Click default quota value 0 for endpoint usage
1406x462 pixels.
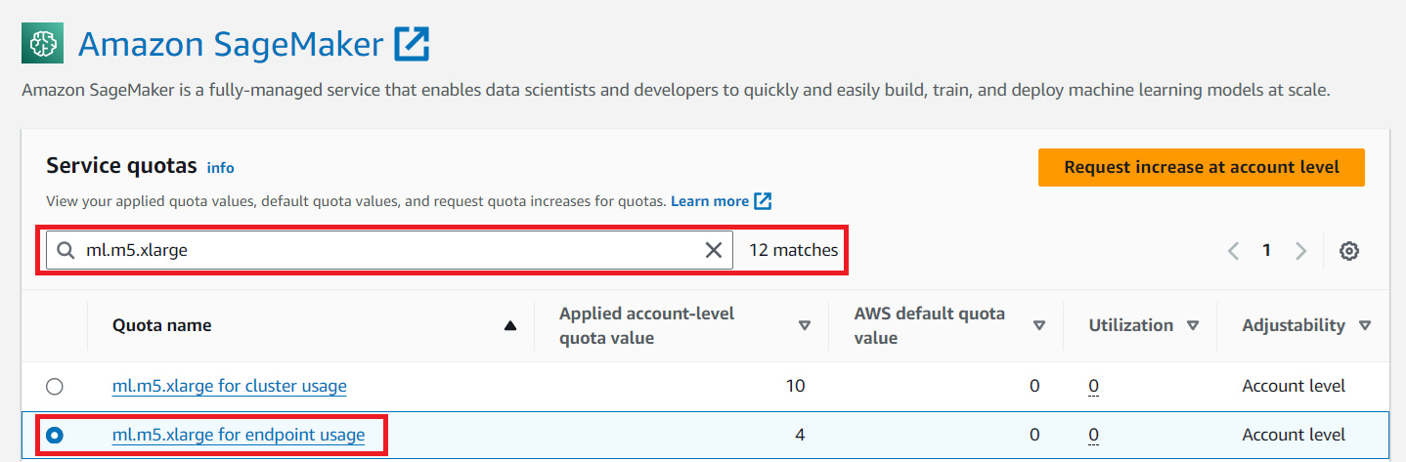pyautogui.click(x=1034, y=435)
